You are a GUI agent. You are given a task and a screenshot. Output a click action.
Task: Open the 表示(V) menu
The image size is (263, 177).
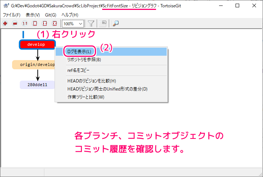[x=33, y=15]
